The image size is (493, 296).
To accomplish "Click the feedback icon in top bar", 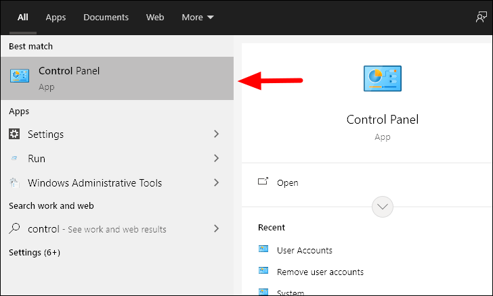I will pyautogui.click(x=481, y=17).
